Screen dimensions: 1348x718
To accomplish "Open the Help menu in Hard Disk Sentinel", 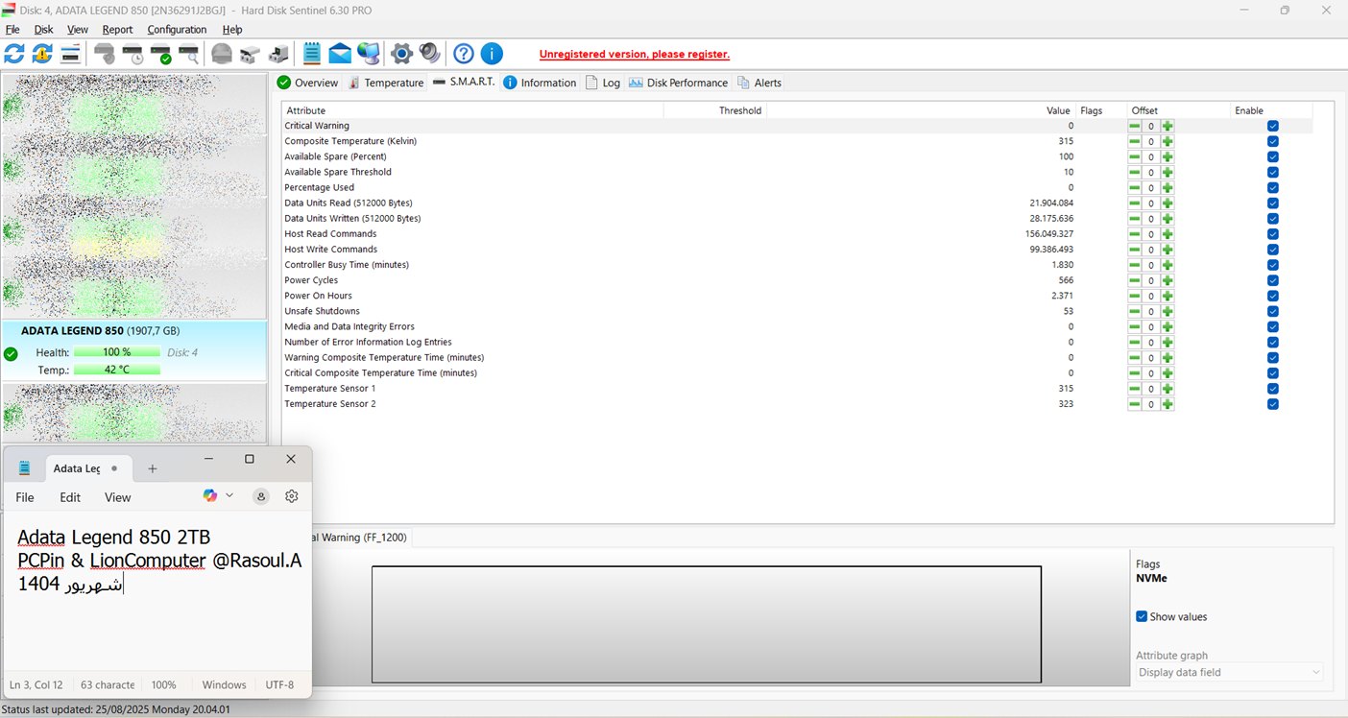I will (232, 30).
